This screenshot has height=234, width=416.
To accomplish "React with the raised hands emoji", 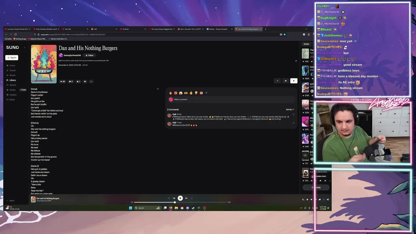I will [x=186, y=93].
